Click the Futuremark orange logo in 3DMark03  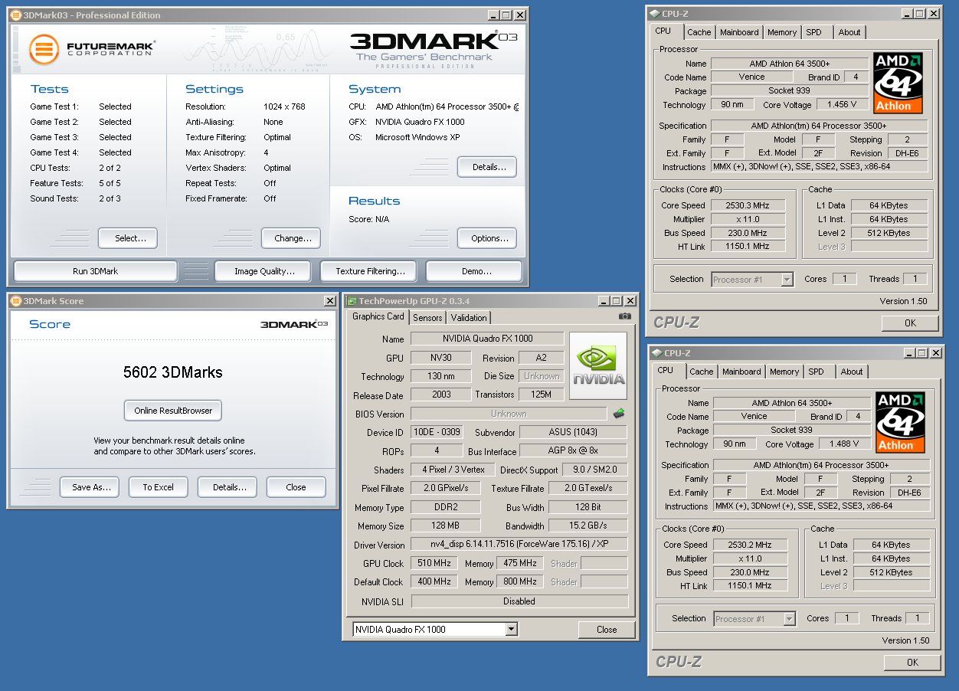pyautogui.click(x=44, y=49)
